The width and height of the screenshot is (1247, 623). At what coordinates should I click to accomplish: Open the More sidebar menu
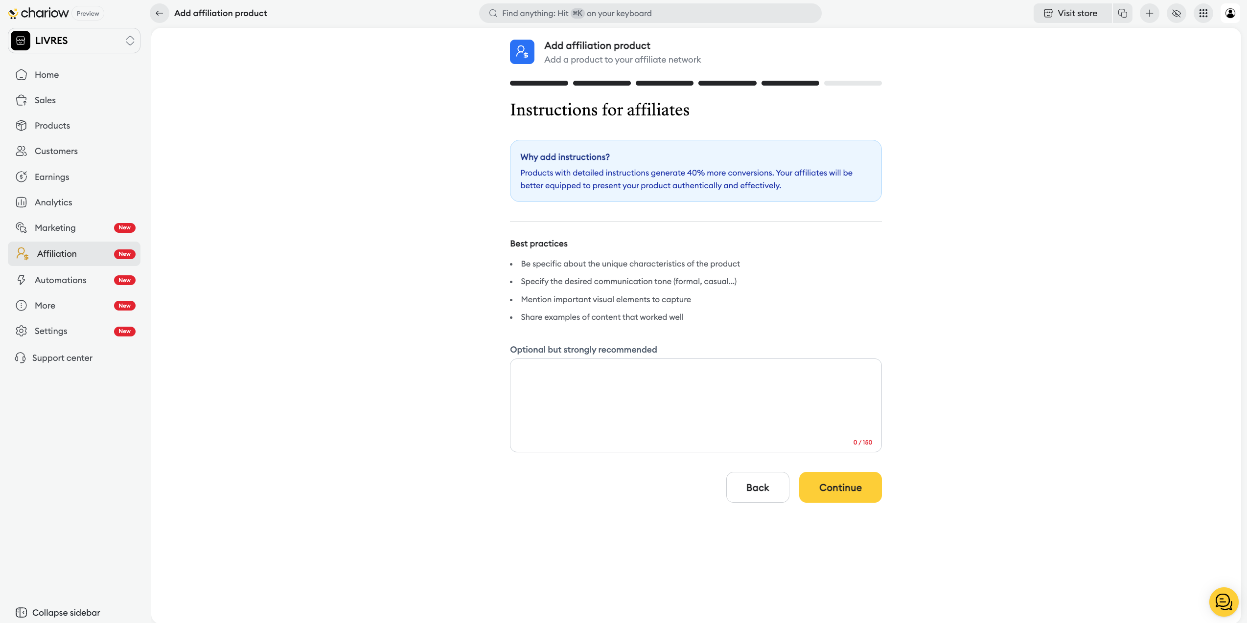pyautogui.click(x=45, y=306)
